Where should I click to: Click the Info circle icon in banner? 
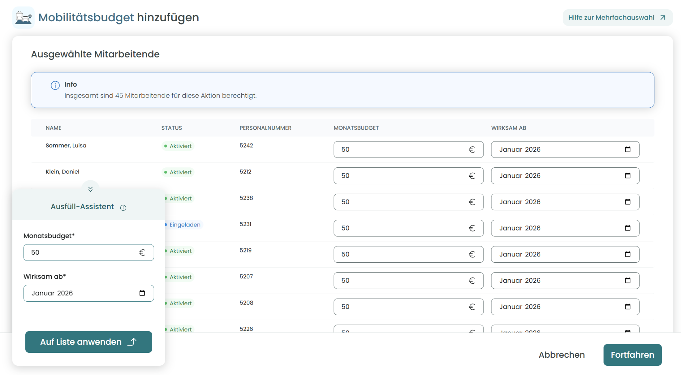coord(55,85)
